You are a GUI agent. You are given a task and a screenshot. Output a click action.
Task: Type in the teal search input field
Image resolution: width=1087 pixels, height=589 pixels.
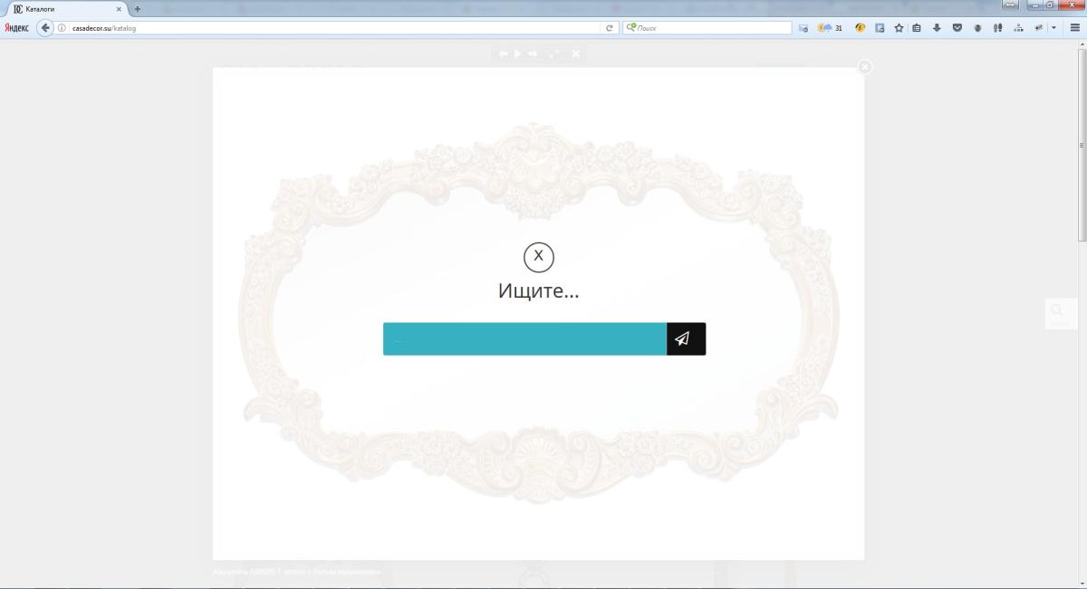(x=524, y=338)
